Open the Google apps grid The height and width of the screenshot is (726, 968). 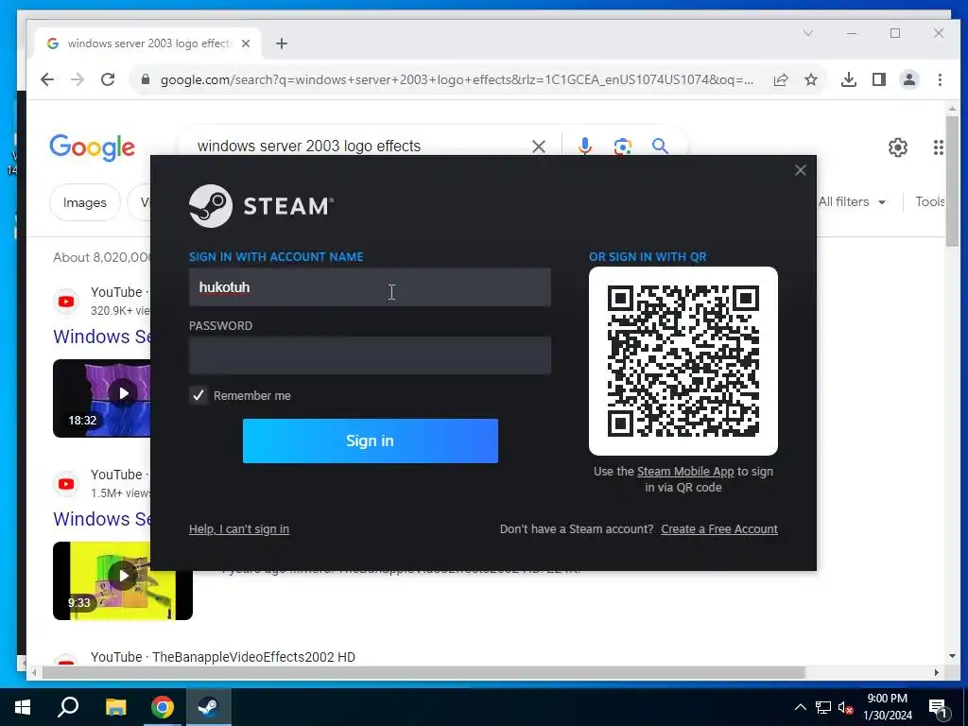[x=939, y=147]
